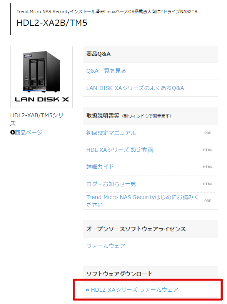Open LAN DISK XAシリーズのよくあるQ&A
Viewport: 227px width, 304px height.
point(135,88)
